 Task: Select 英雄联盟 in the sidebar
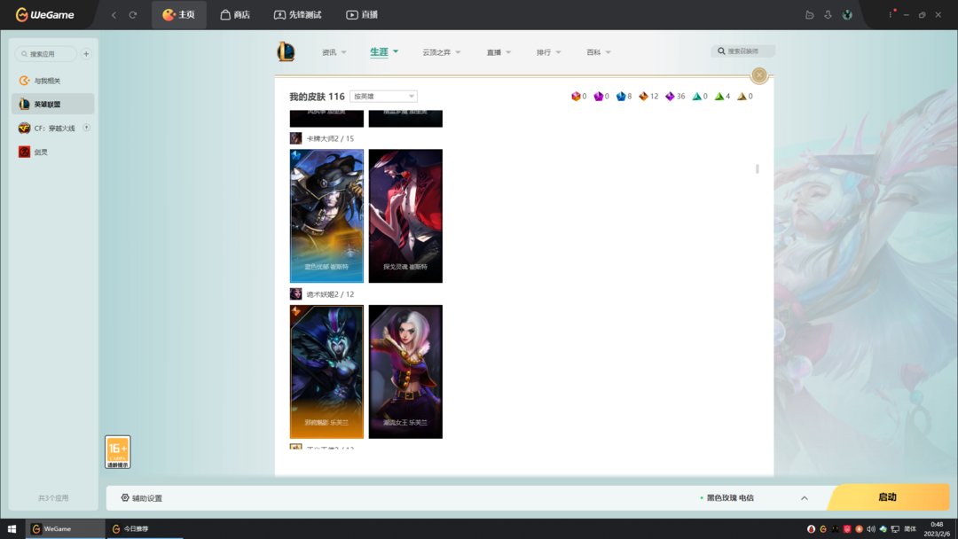click(53, 105)
